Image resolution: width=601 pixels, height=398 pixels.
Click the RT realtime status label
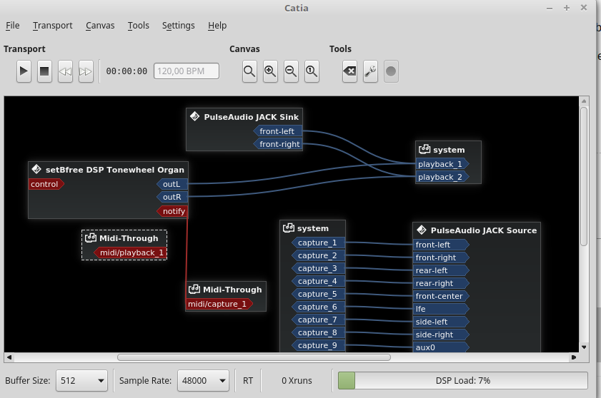point(248,381)
